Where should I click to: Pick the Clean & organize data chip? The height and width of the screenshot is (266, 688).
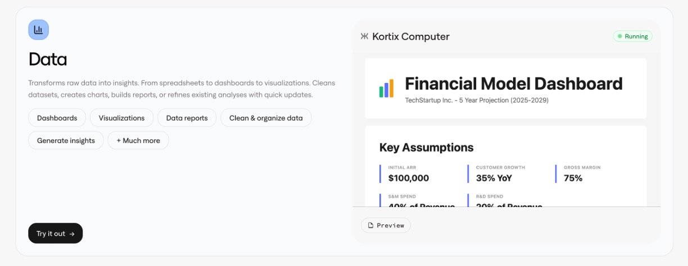(266, 118)
